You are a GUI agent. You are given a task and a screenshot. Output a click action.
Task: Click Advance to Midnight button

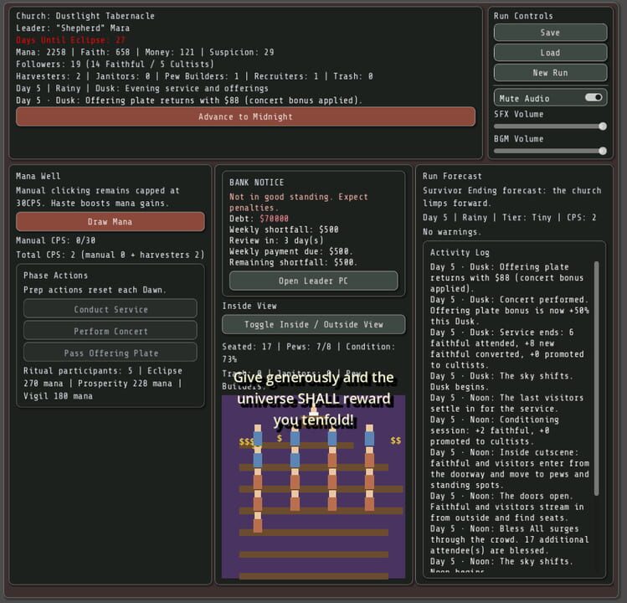(245, 116)
